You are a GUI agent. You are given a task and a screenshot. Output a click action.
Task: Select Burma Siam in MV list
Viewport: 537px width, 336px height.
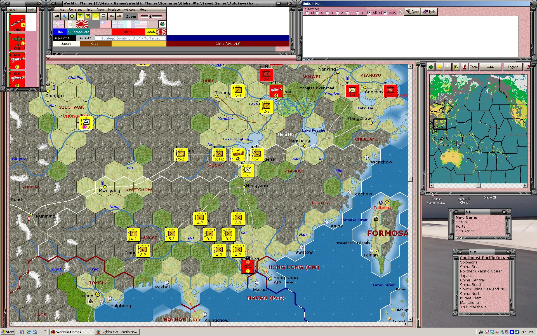click(x=470, y=298)
